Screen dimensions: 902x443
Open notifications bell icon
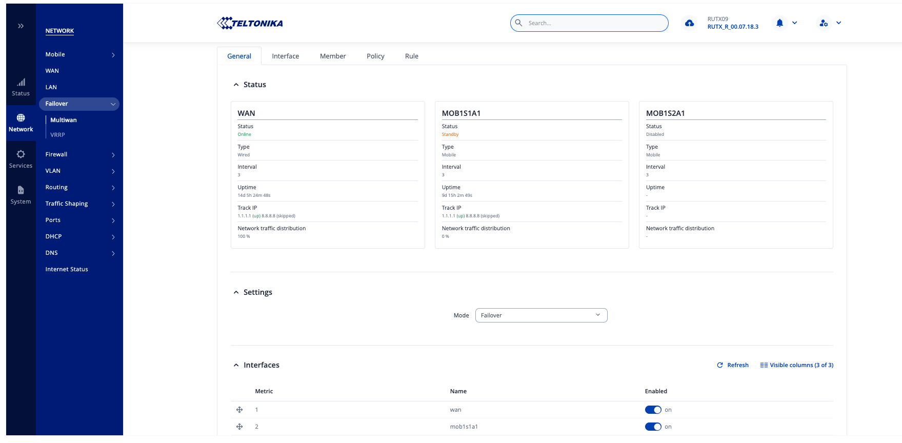(x=779, y=23)
